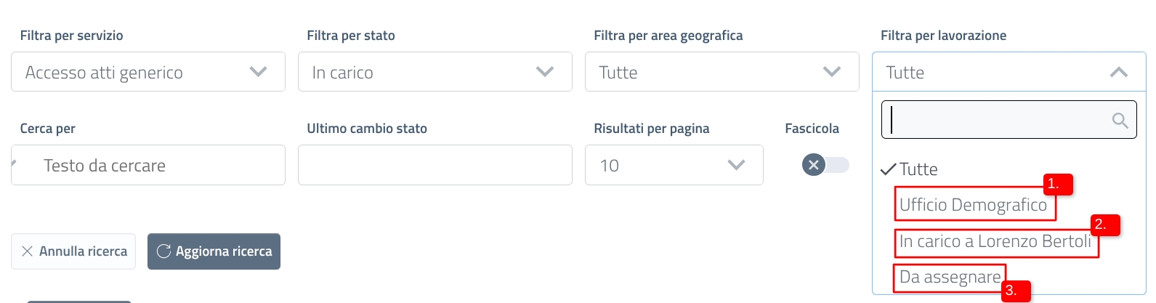Click the X icon on Annulla ricerca

pyautogui.click(x=28, y=251)
